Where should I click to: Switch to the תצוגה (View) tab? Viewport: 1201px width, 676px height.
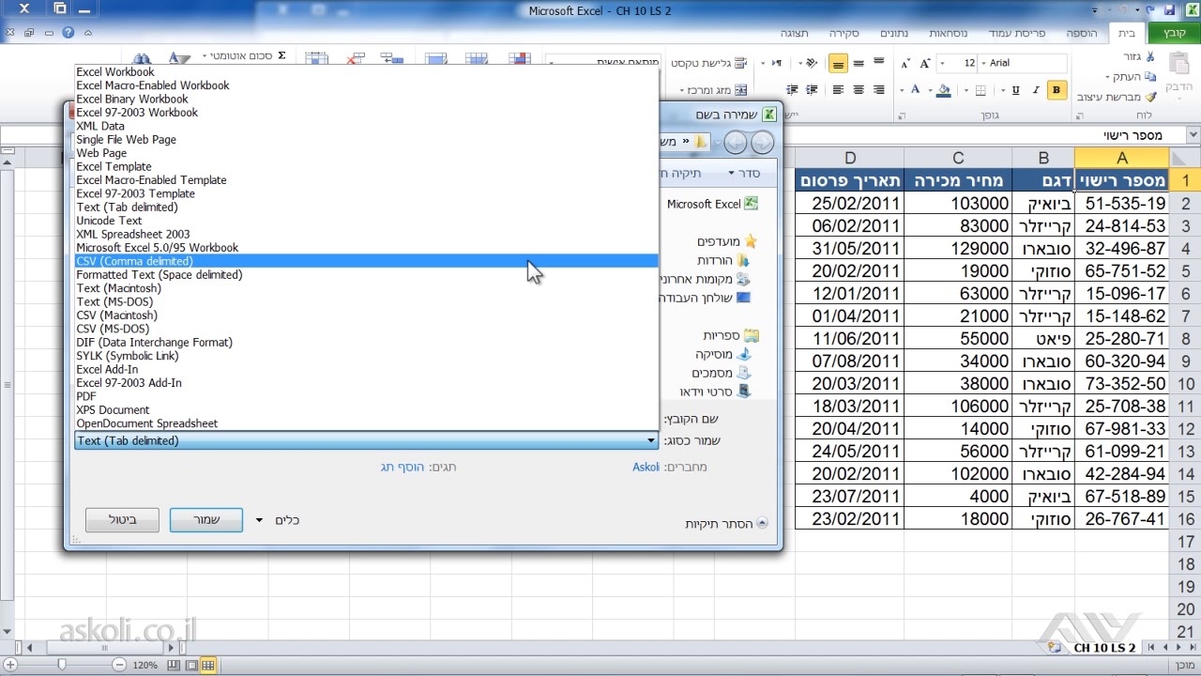(x=795, y=33)
